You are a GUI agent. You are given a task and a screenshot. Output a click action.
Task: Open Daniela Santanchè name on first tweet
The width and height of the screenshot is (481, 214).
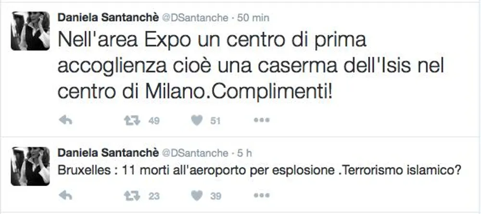[108, 18]
